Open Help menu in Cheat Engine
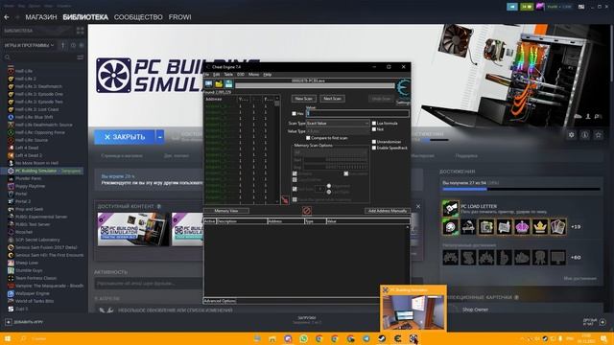This screenshot has height=345, width=614. (268, 75)
